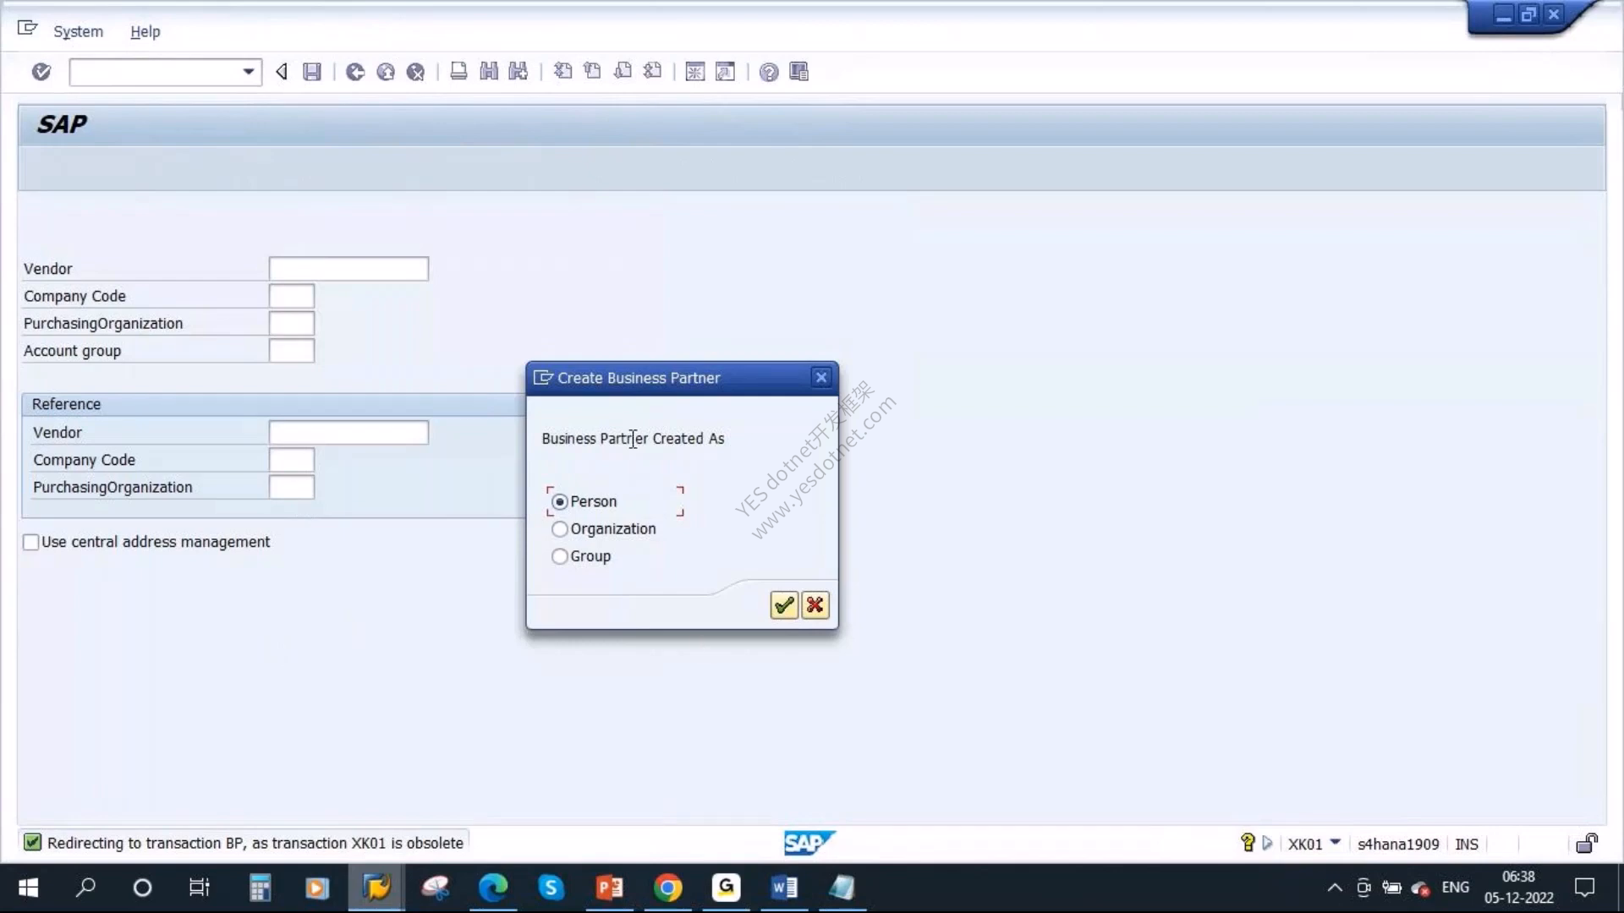This screenshot has height=913, width=1624.
Task: Open Windows taskbar search
Action: click(85, 888)
